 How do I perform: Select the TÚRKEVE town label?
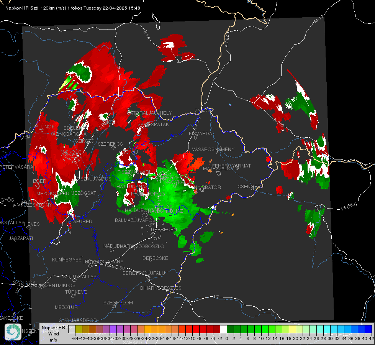76,292
